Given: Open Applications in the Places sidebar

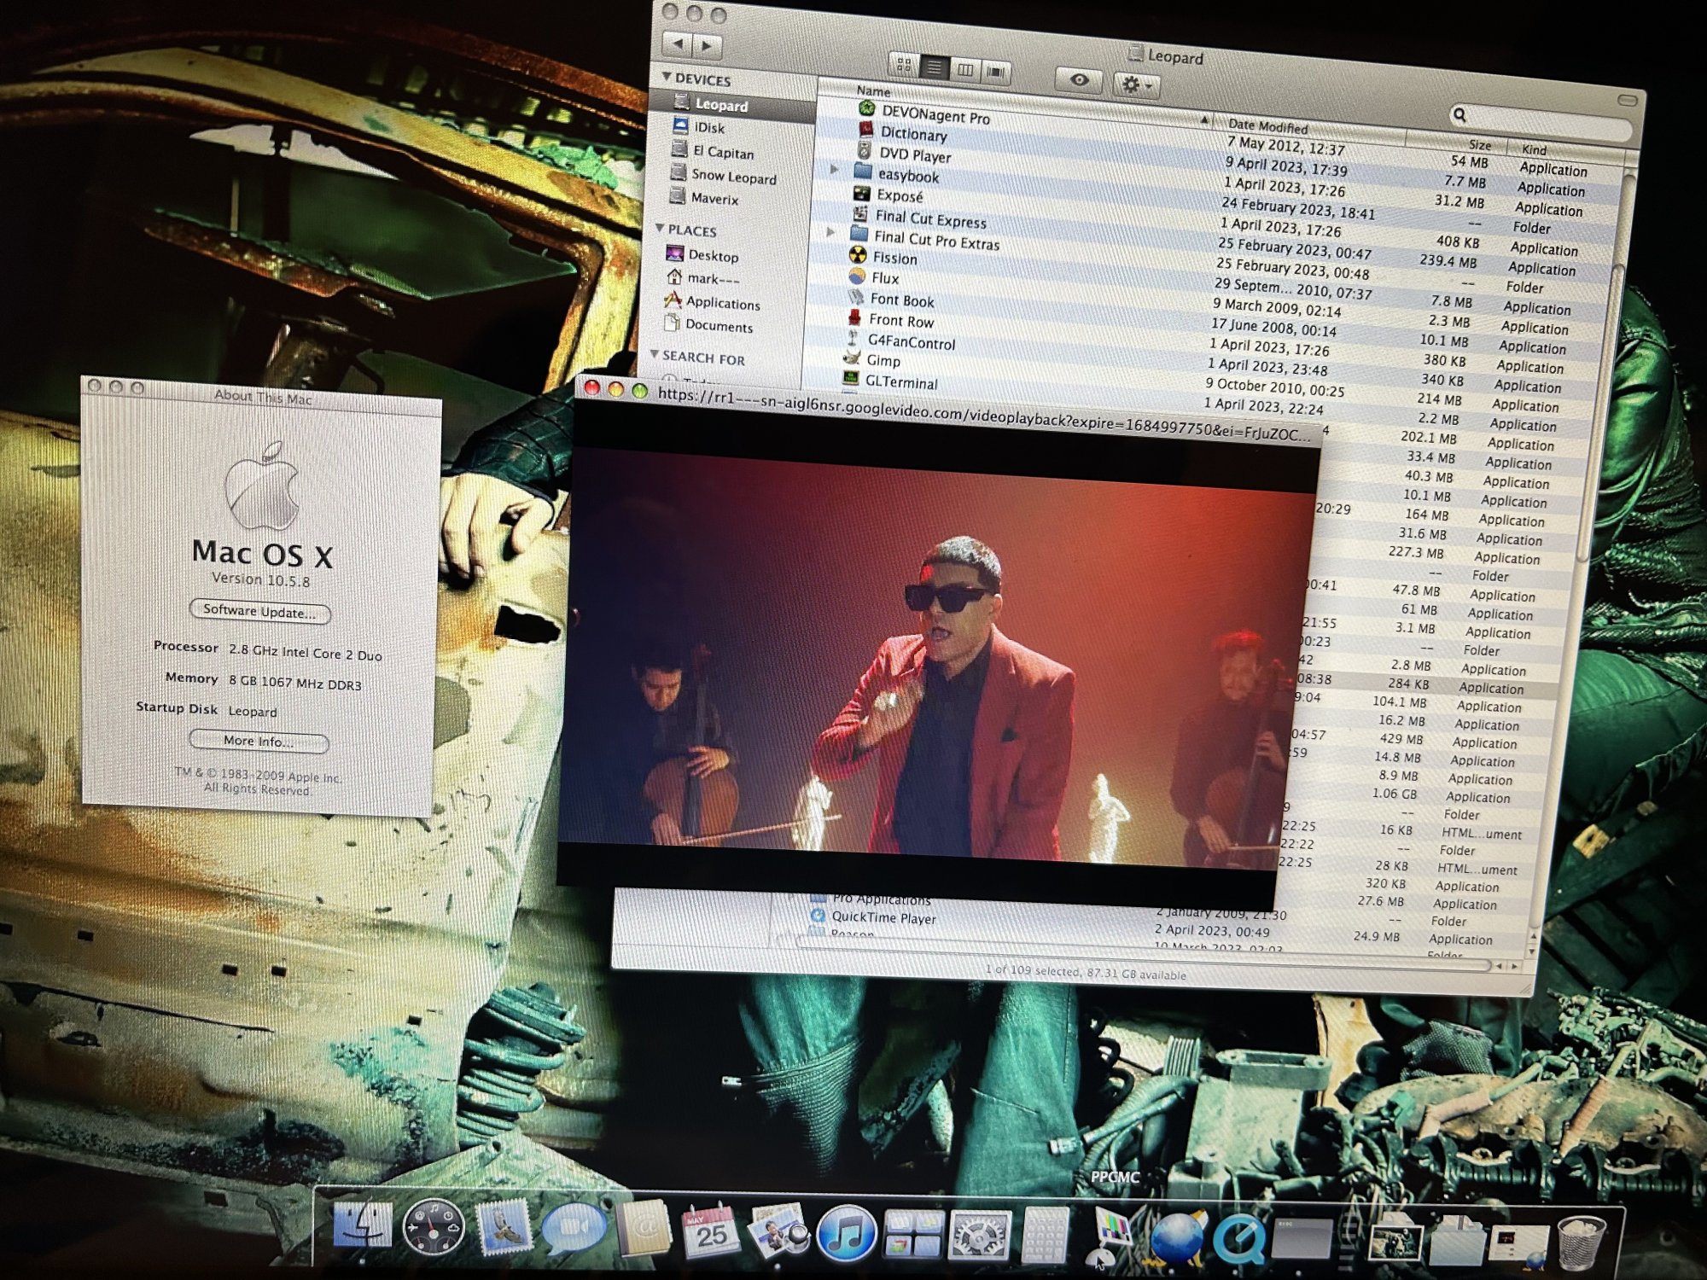Looking at the screenshot, I should (x=722, y=303).
